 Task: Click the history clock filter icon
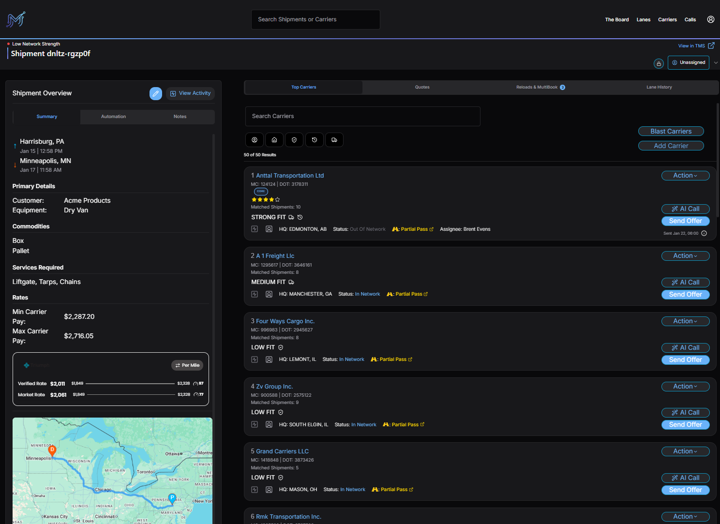(x=314, y=140)
